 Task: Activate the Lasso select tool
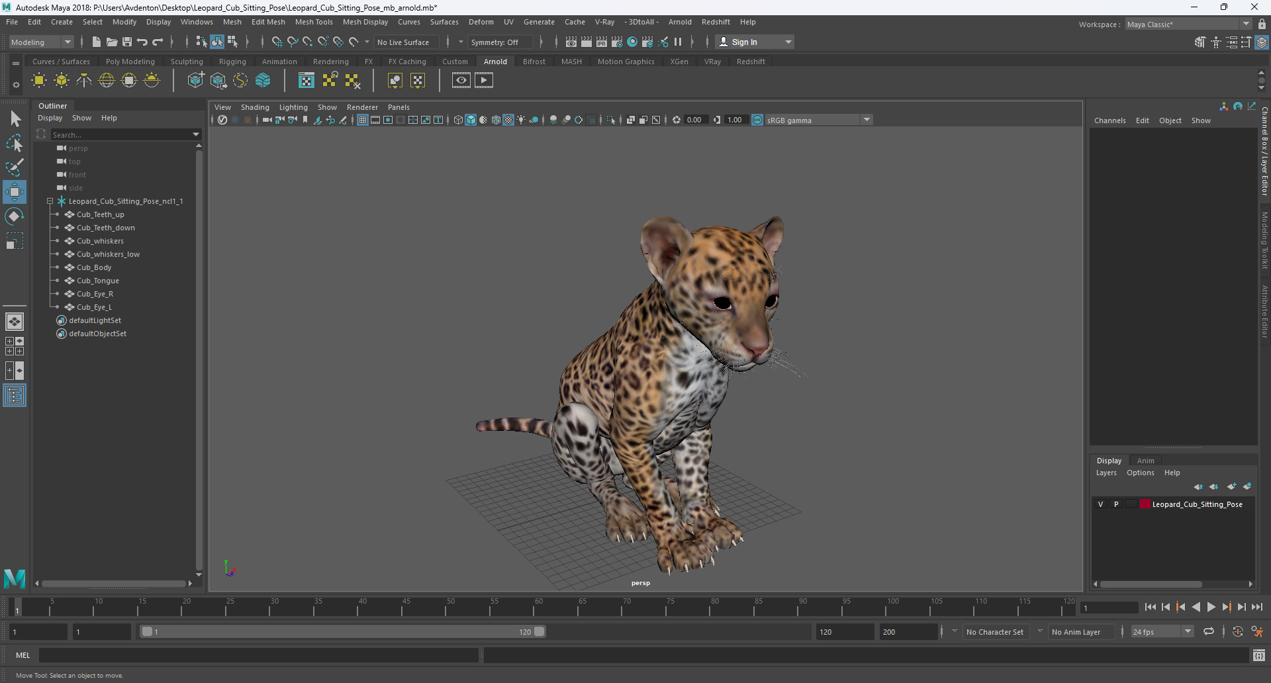click(x=15, y=144)
